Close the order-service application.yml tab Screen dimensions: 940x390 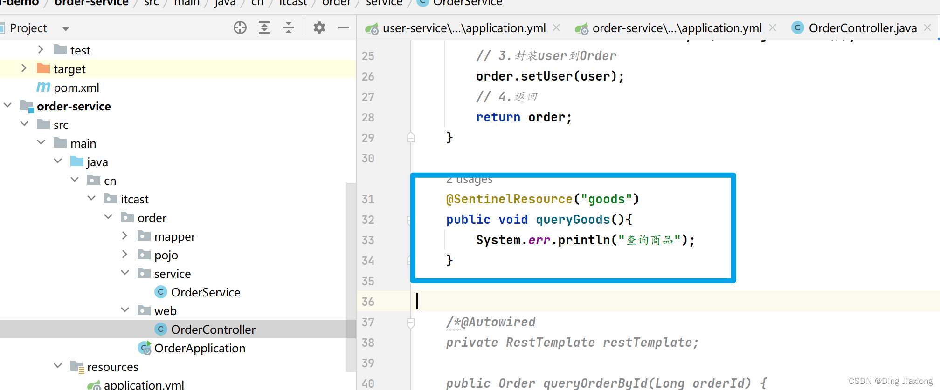click(x=773, y=28)
